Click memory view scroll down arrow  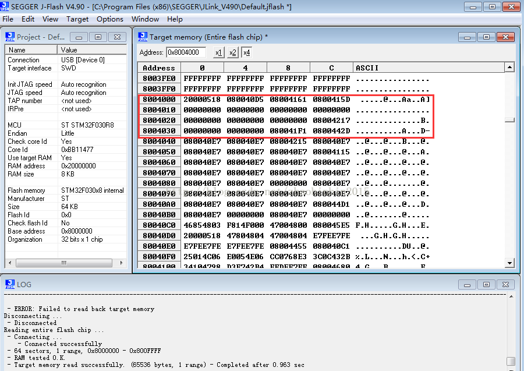(509, 263)
